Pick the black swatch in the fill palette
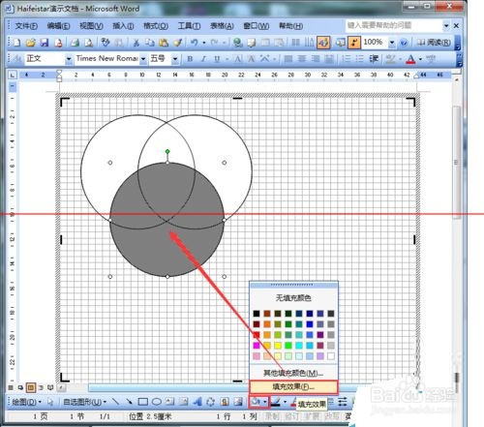The image size is (484, 427). pyautogui.click(x=257, y=314)
